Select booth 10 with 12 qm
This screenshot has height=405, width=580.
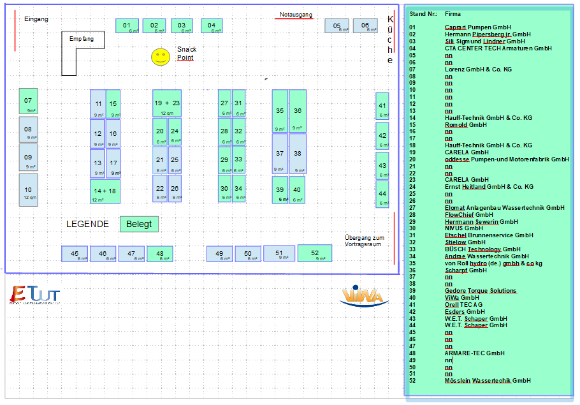pyautogui.click(x=29, y=190)
